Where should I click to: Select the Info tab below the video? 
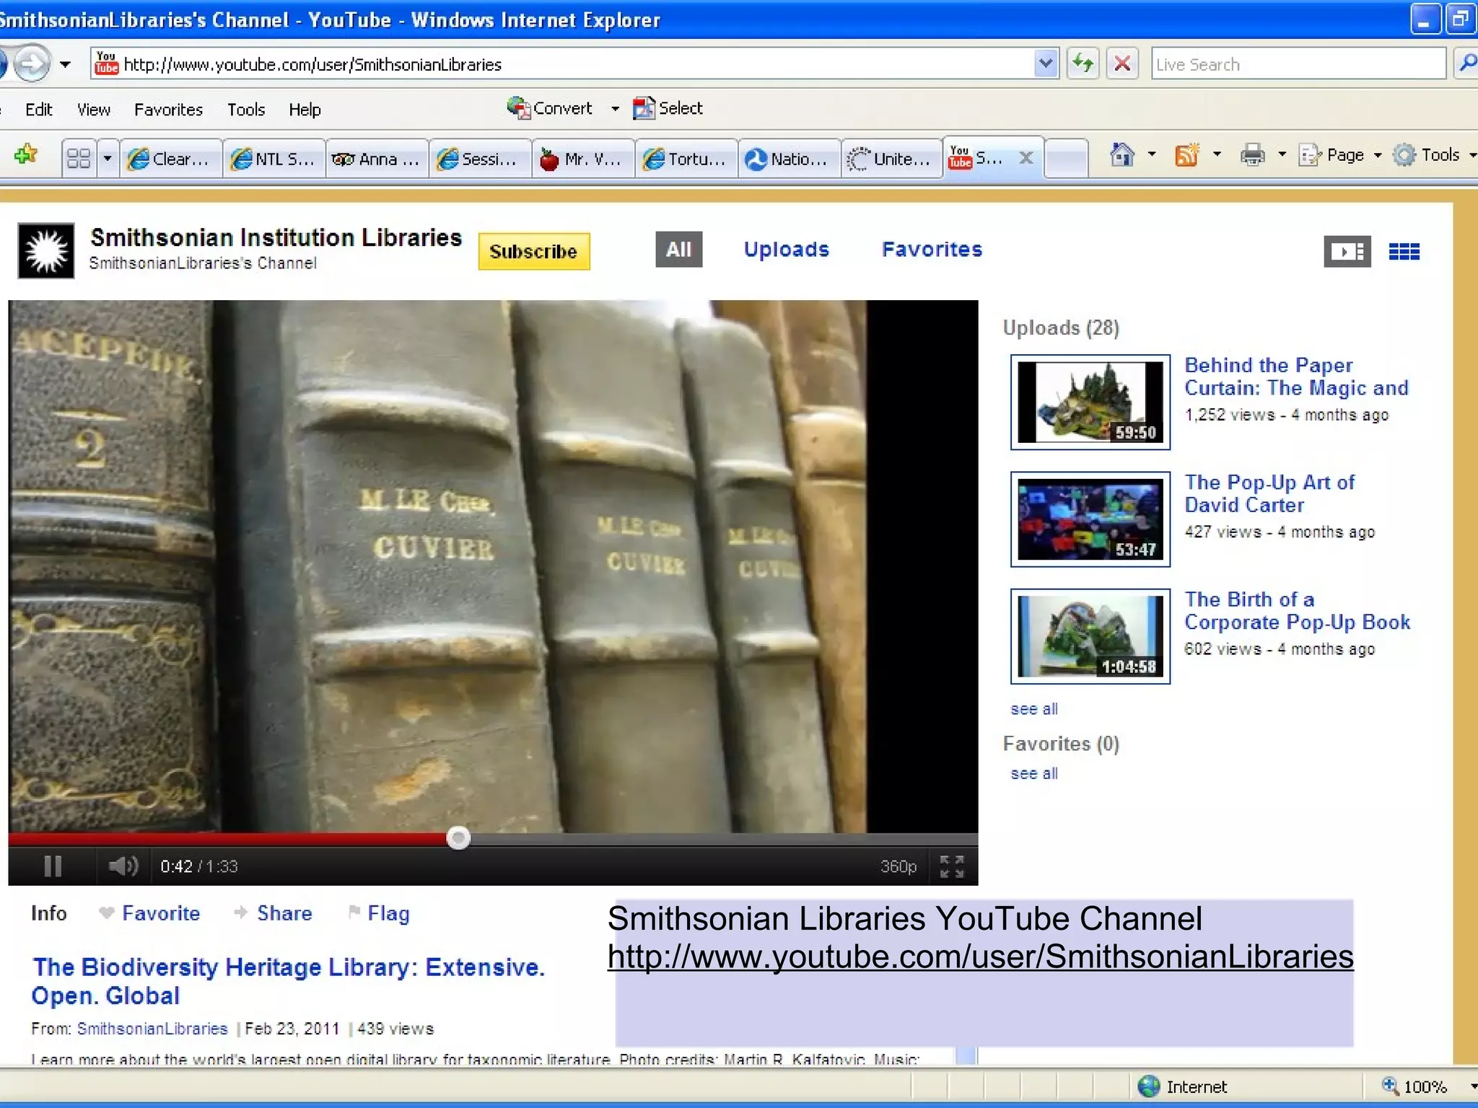(49, 913)
